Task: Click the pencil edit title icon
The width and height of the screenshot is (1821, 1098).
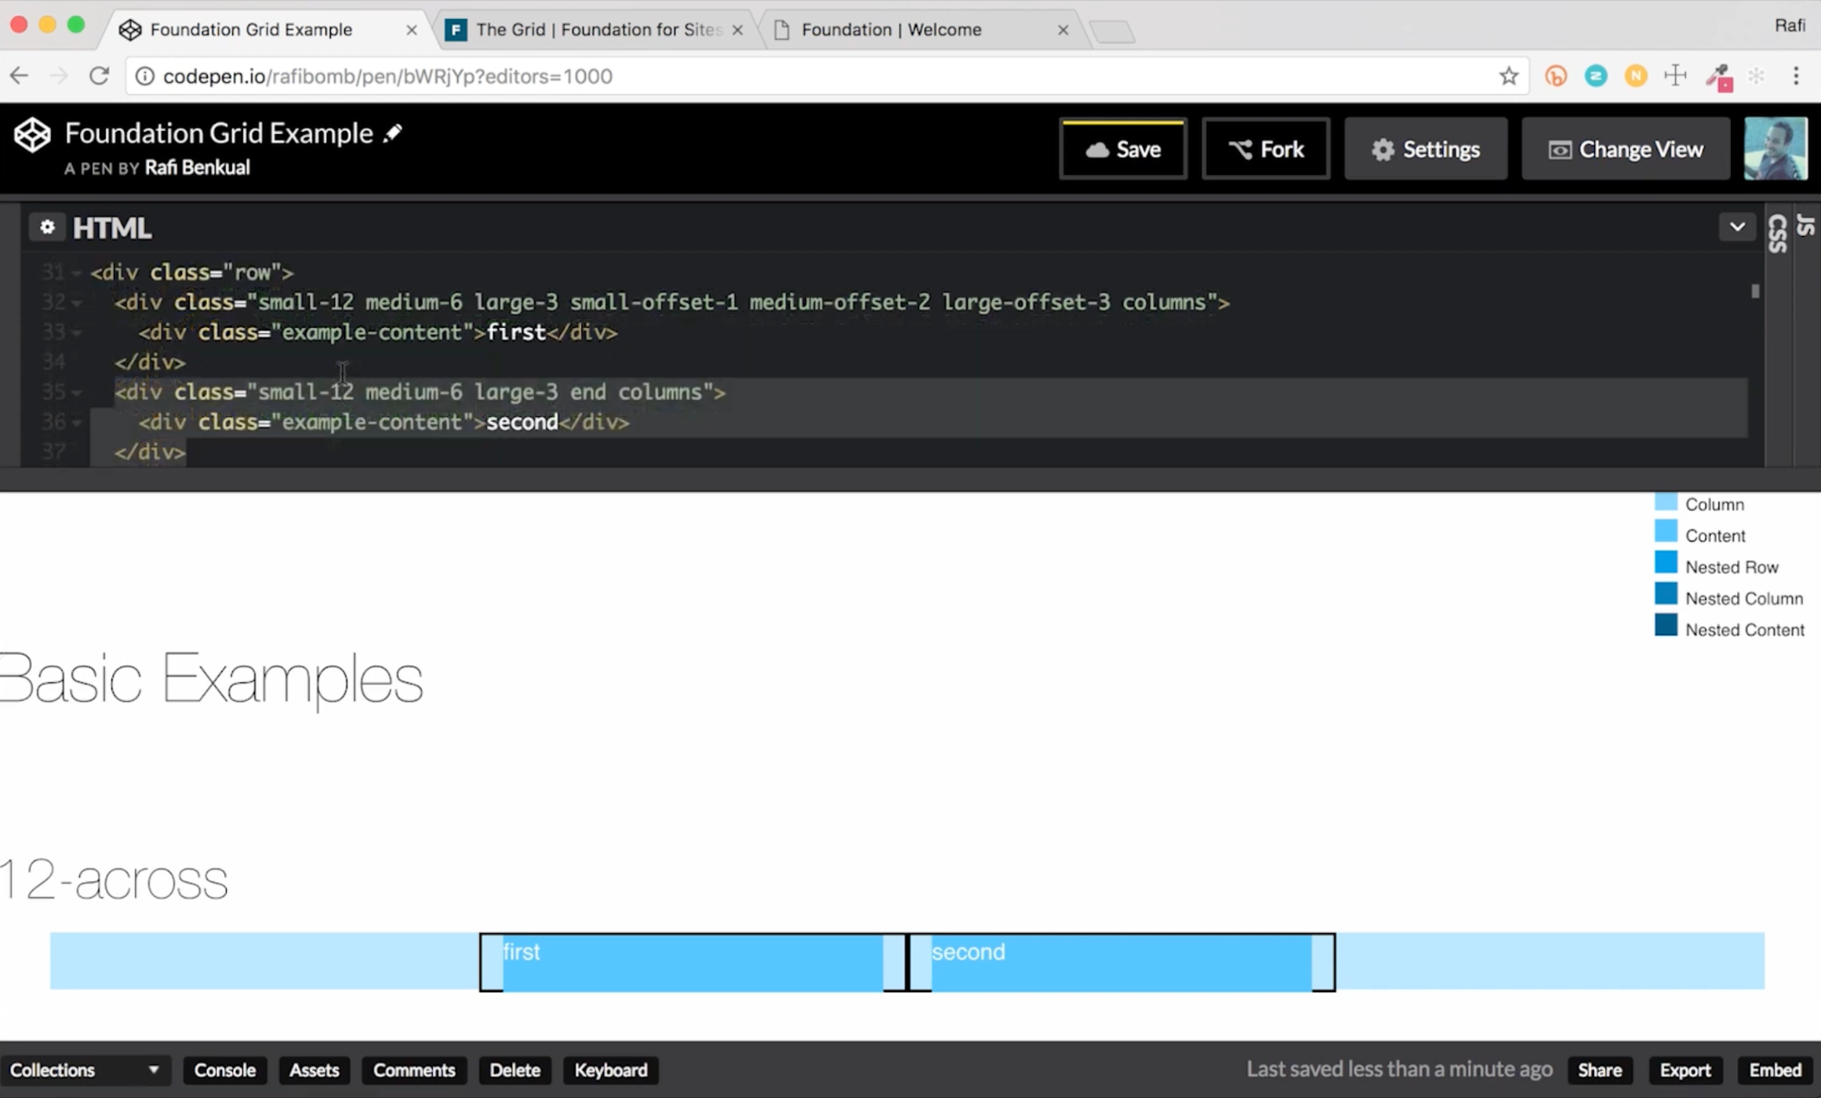Action: 393,133
